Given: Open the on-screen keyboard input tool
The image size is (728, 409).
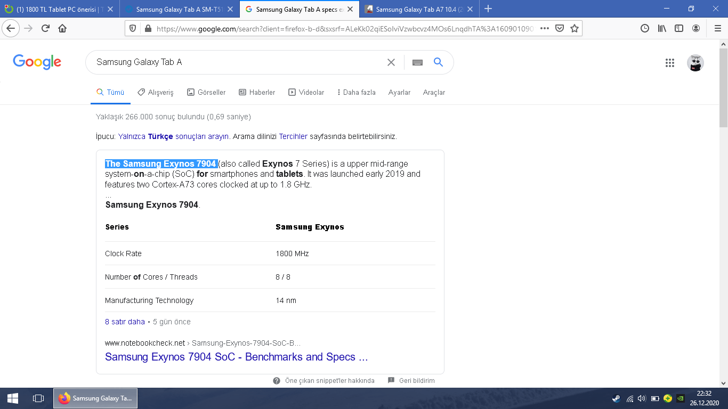Looking at the screenshot, I should 417,62.
